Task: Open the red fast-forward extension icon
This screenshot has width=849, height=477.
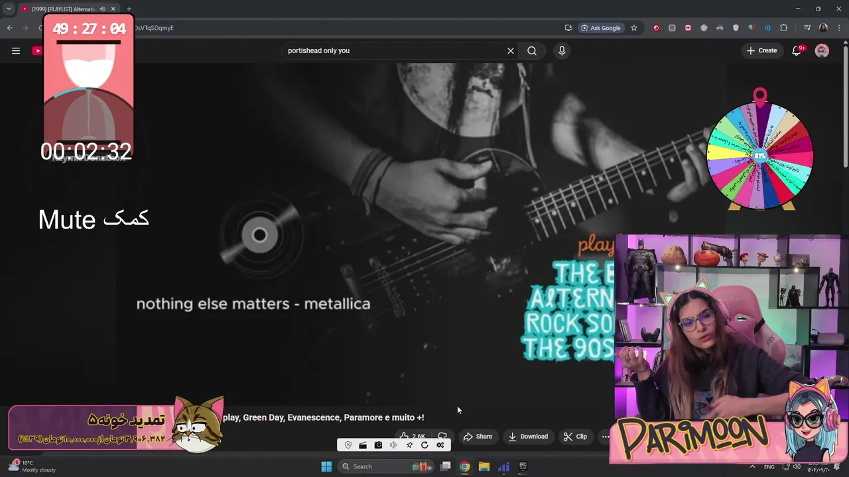Action: point(688,28)
